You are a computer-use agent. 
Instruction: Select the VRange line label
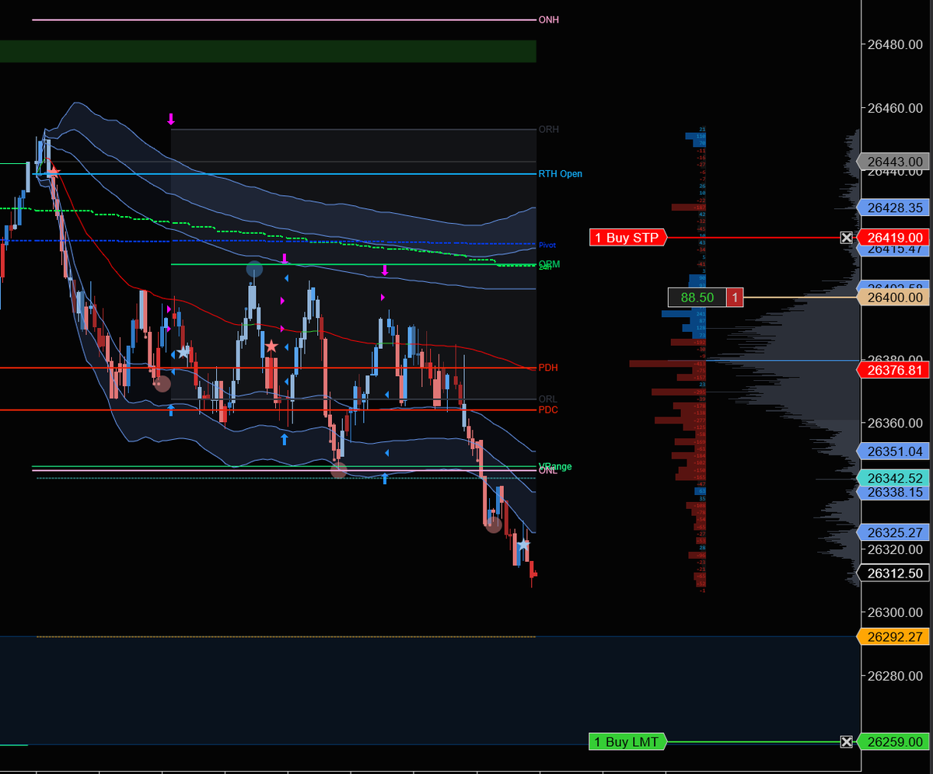click(x=555, y=466)
